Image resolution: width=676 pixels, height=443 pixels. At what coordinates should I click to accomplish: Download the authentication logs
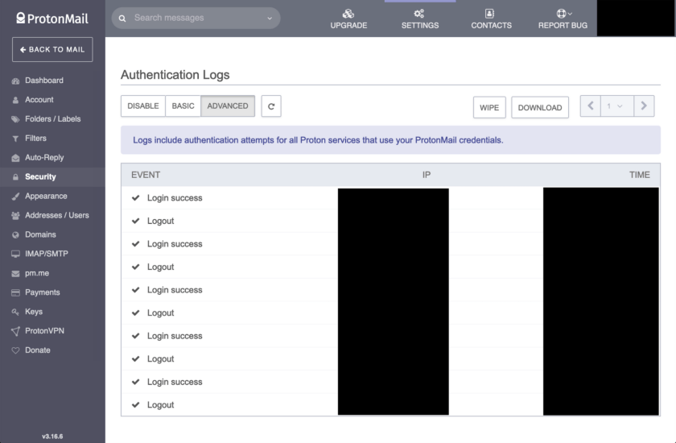tap(540, 107)
